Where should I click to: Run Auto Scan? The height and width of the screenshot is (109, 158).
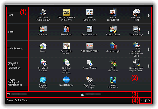pyautogui.click(x=43, y=31)
